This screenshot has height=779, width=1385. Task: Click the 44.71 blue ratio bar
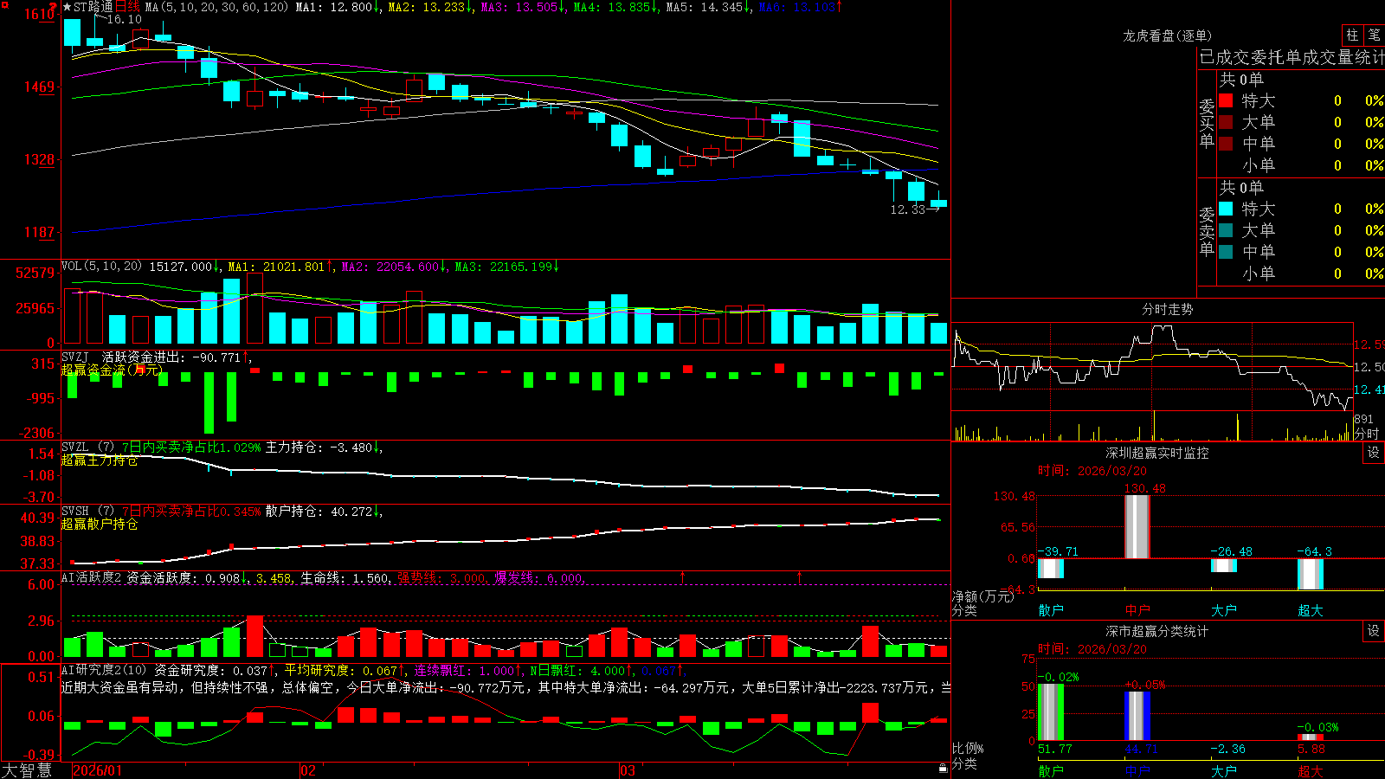point(1137,716)
